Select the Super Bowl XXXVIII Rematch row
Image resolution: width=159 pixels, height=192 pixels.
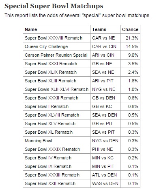(82, 38)
